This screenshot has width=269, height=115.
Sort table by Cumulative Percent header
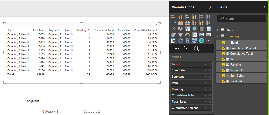pos(145,30)
